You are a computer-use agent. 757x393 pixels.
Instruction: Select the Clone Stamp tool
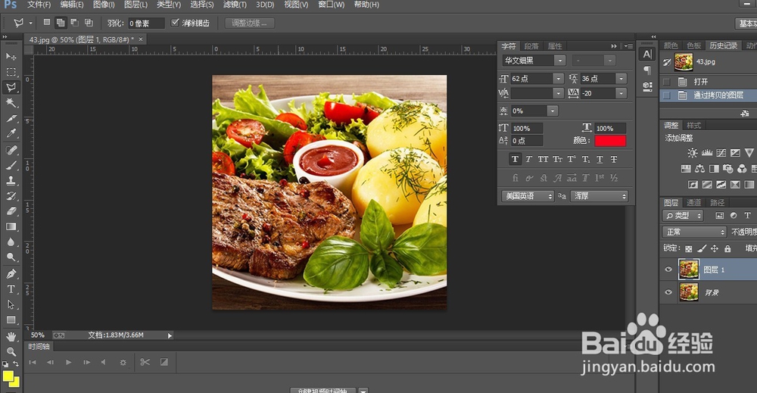click(11, 180)
